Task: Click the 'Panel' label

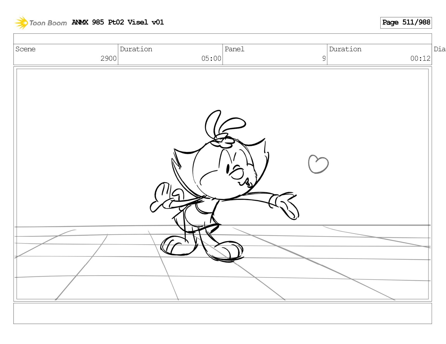Action: [x=234, y=49]
